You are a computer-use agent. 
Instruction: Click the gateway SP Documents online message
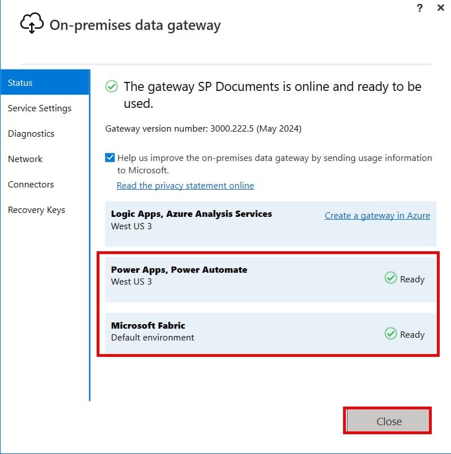coord(272,95)
